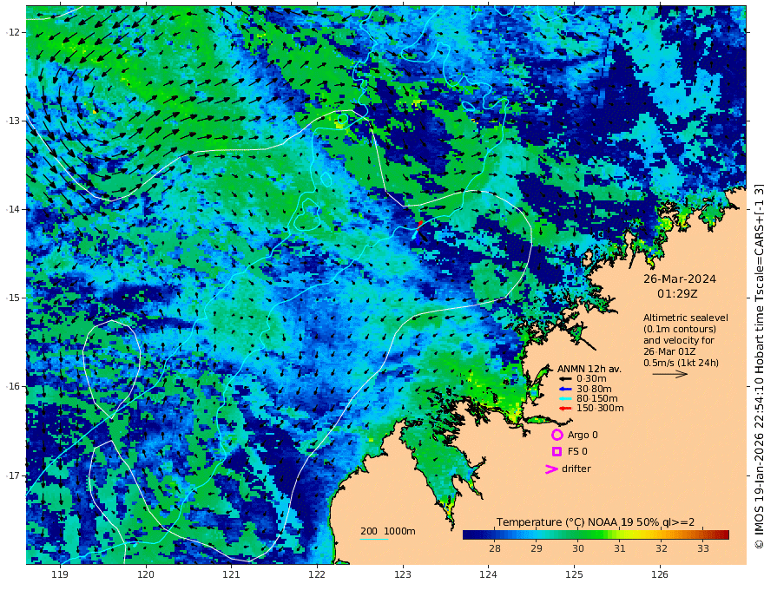Click the longitude axis label 124
Screen dimensions: 764x590
coord(488,574)
